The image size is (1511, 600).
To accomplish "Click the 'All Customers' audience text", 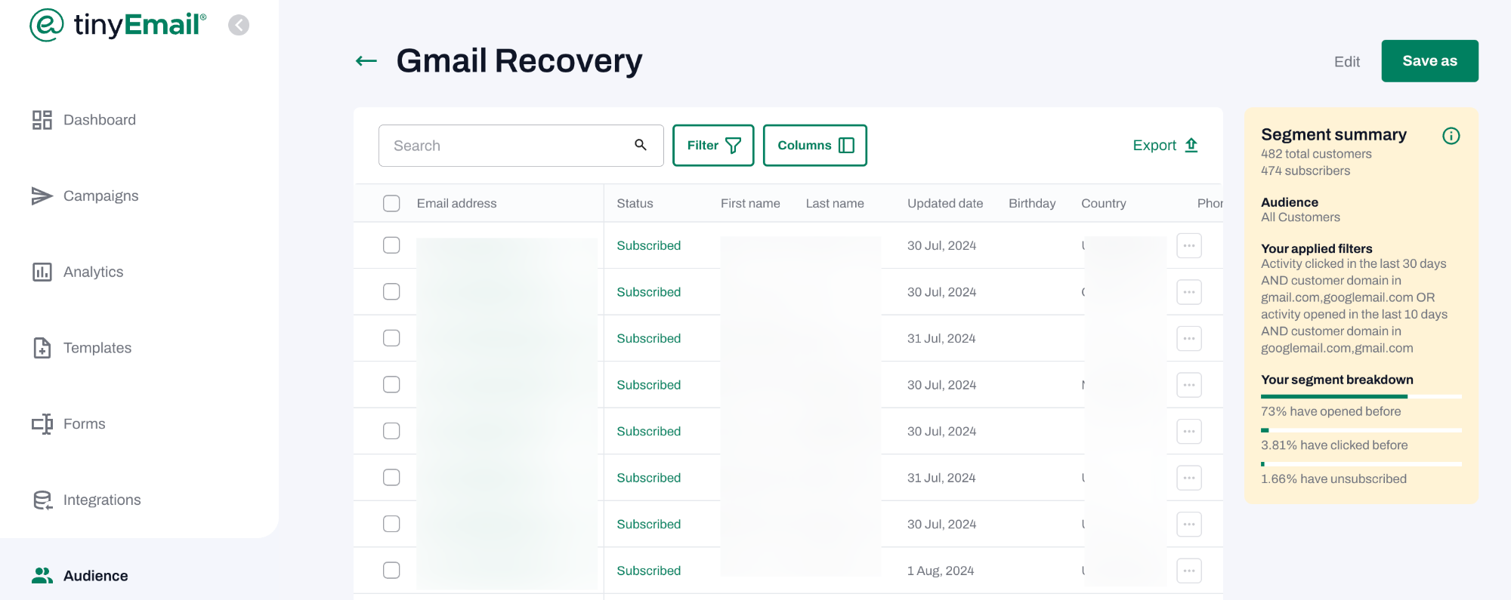I will coord(1300,217).
